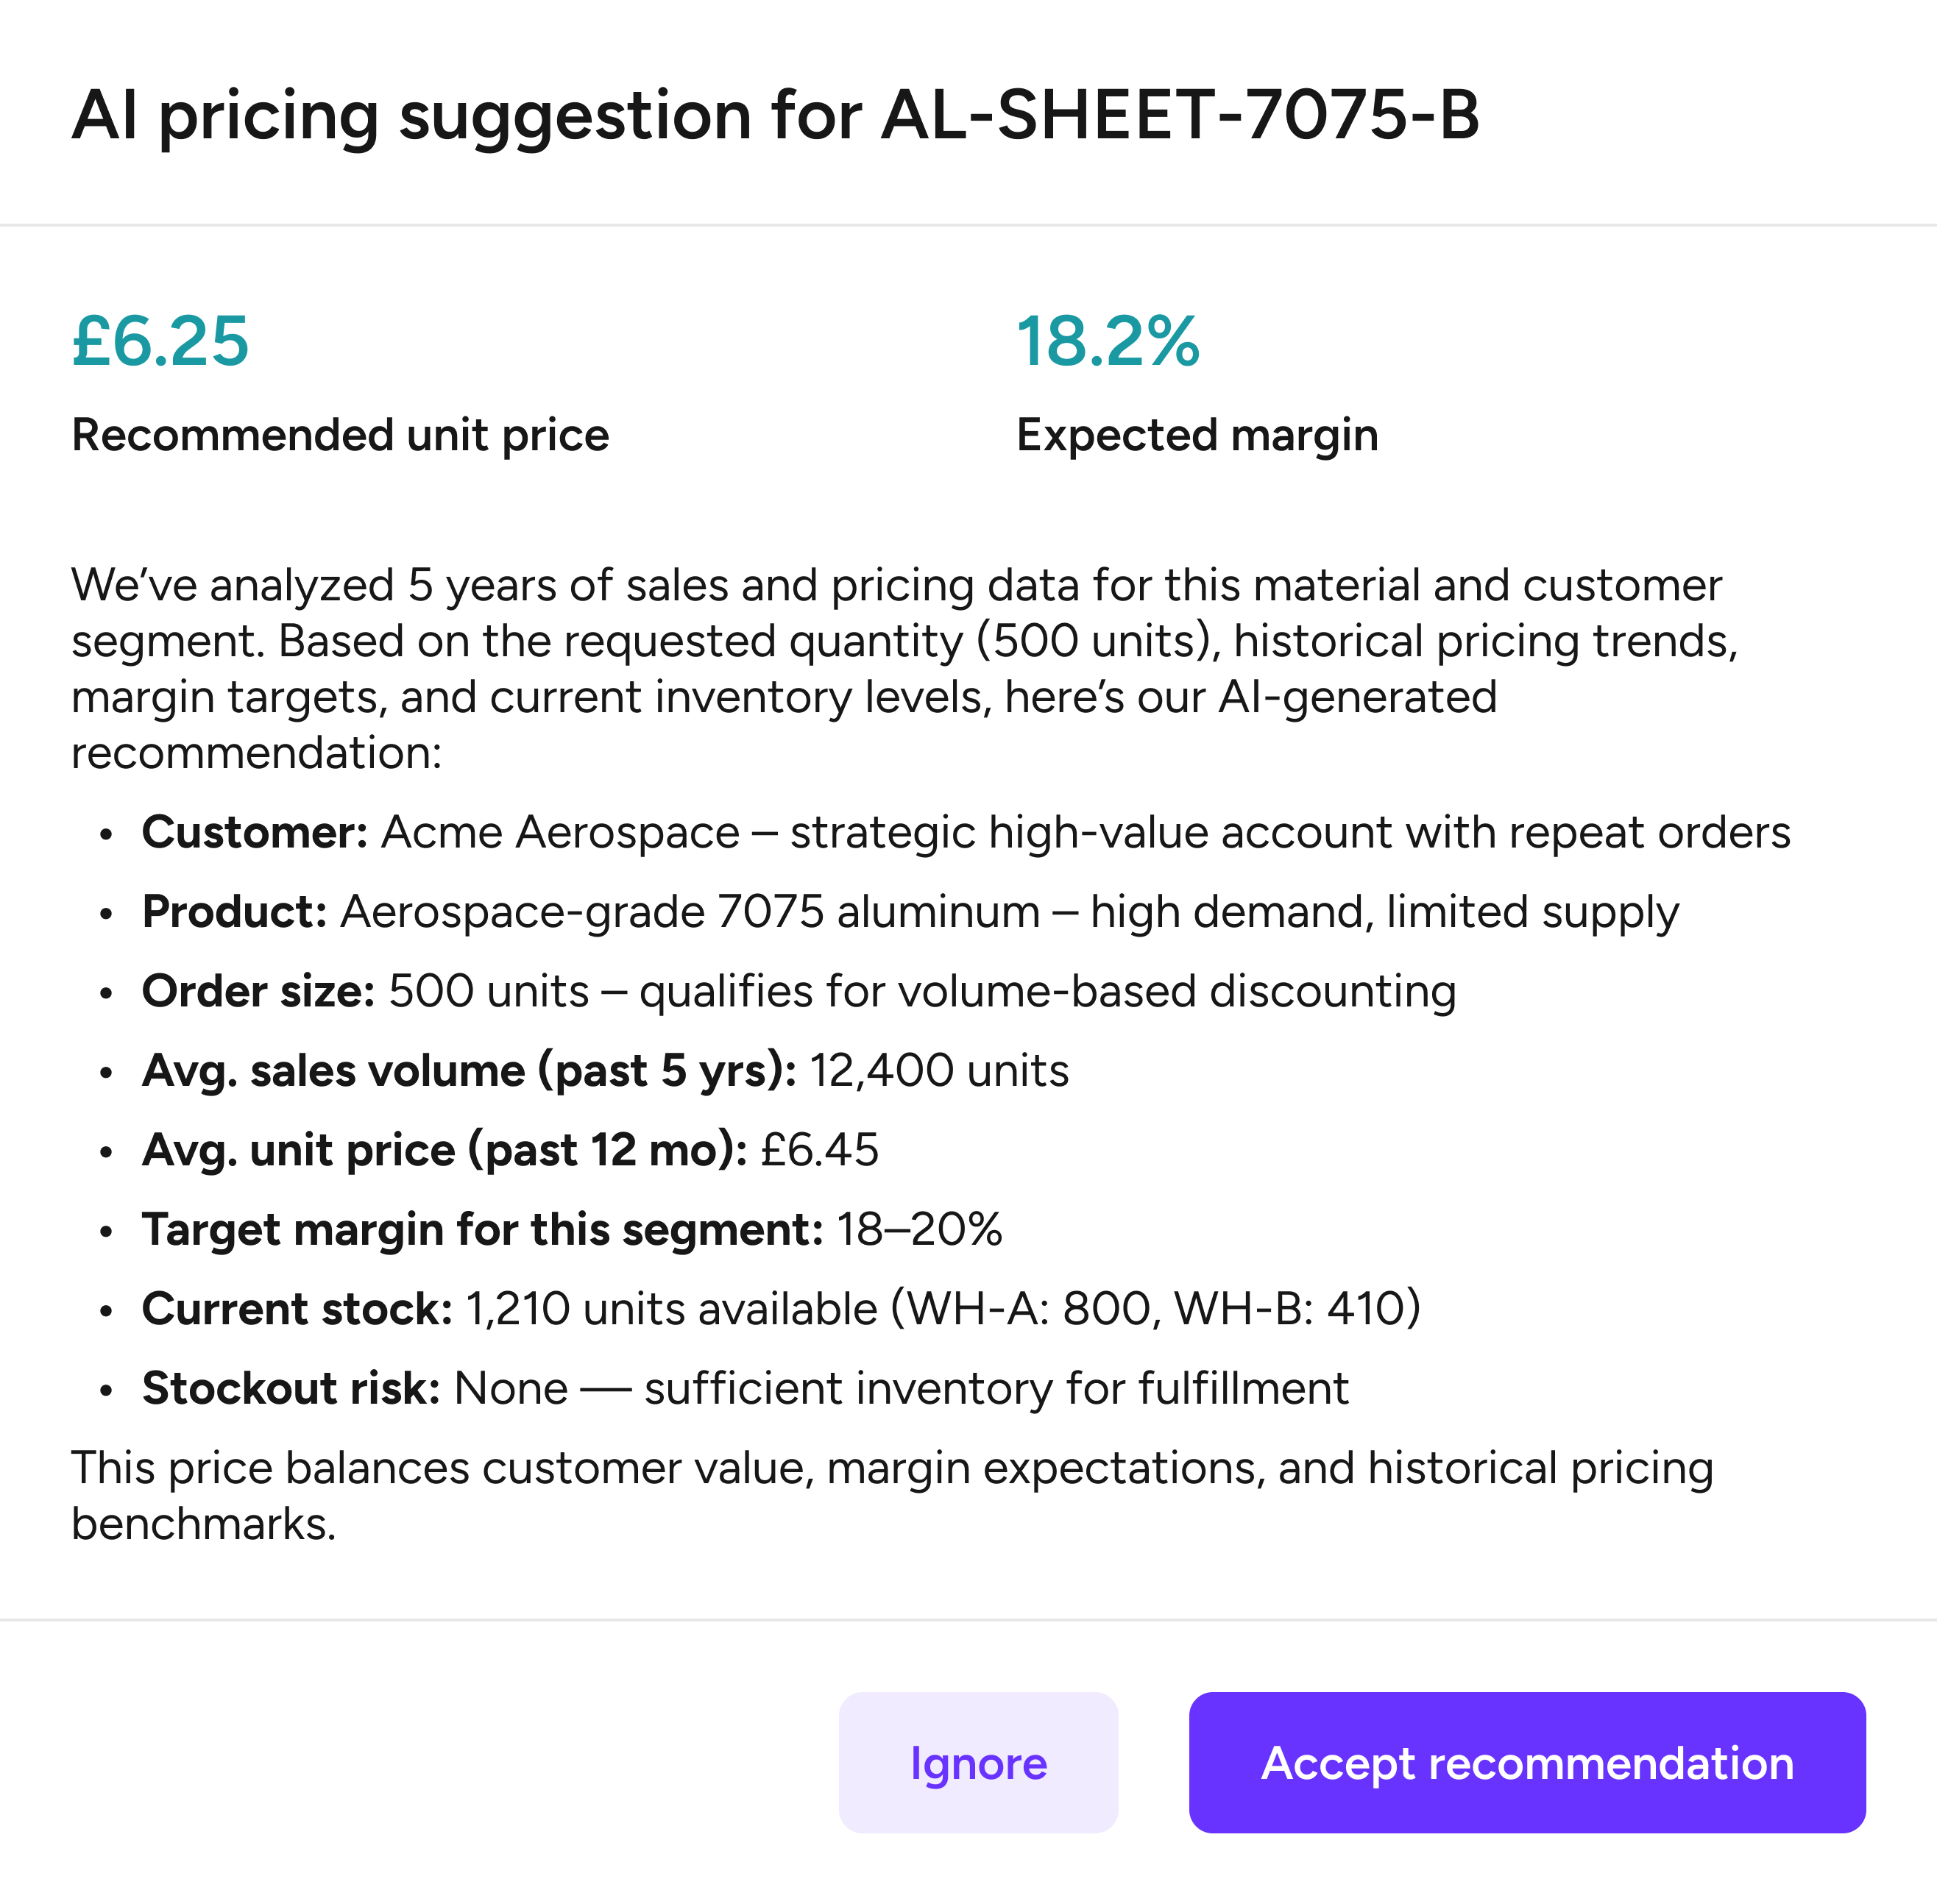This screenshot has height=1904, width=1937.
Task: Click the Avg. unit price £6.45 bullet
Action: point(510,1150)
